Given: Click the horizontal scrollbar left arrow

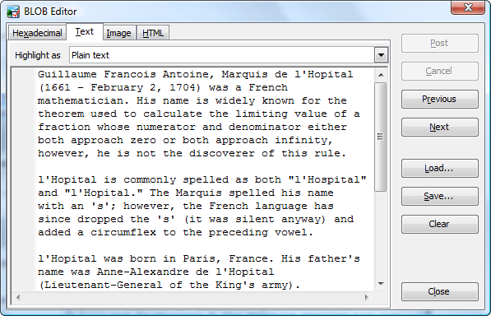Looking at the screenshot, I should click(x=18, y=297).
